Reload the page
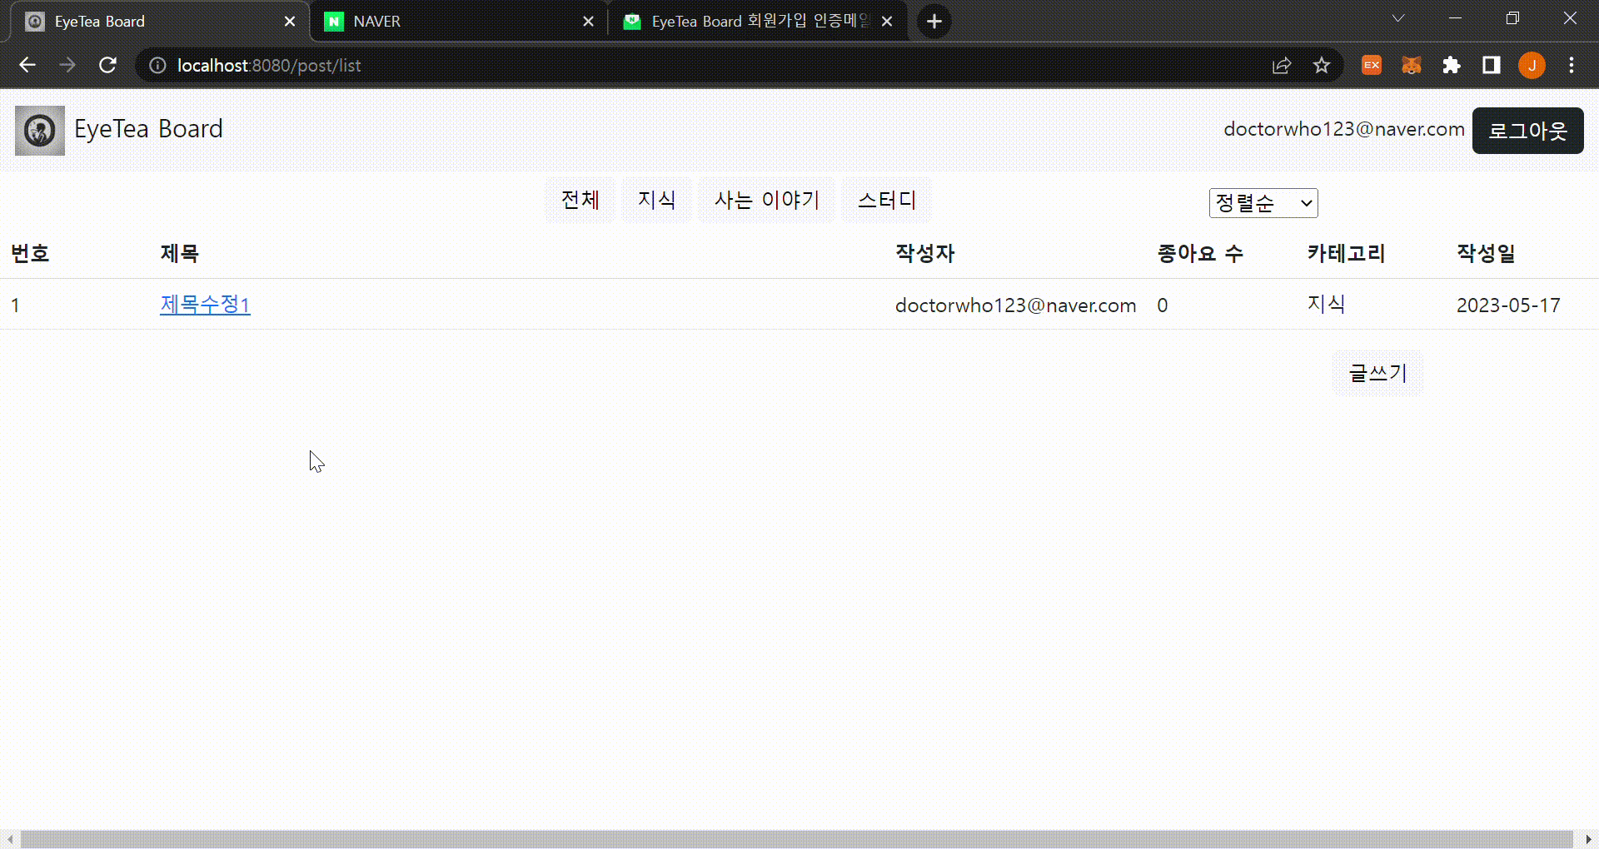This screenshot has width=1599, height=849. click(x=107, y=65)
